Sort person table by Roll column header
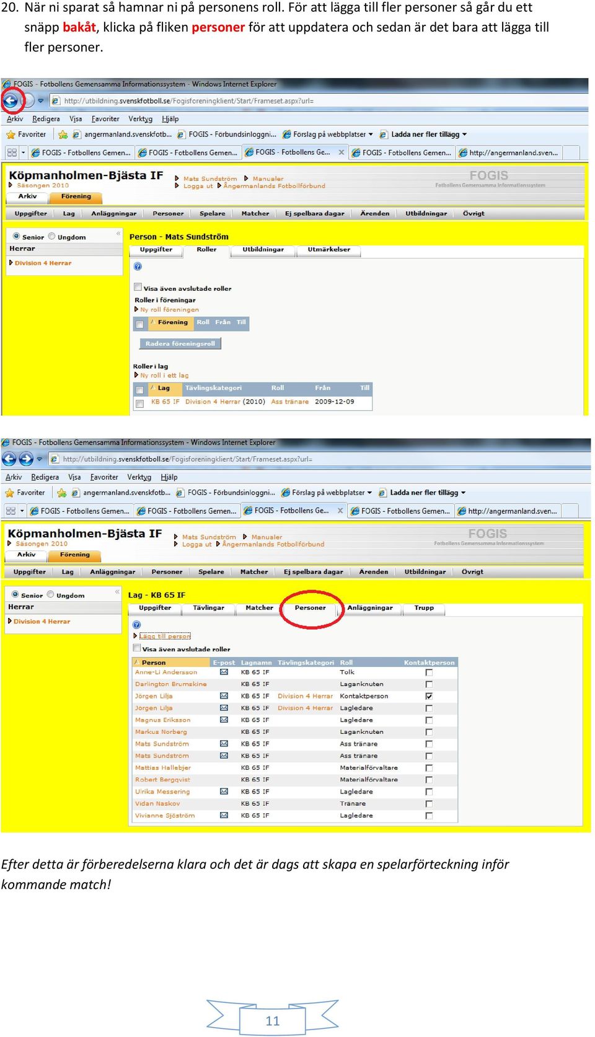Viewport: 595px width, 1037px height. (346, 663)
